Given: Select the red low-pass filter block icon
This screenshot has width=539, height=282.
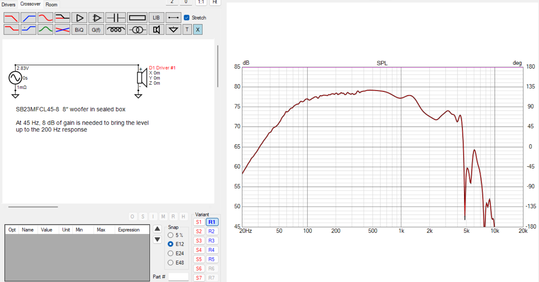Looking at the screenshot, I should pos(11,18).
